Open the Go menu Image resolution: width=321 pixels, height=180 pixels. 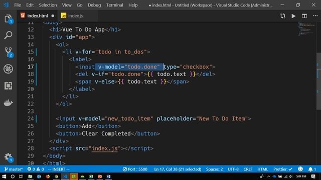79,5
